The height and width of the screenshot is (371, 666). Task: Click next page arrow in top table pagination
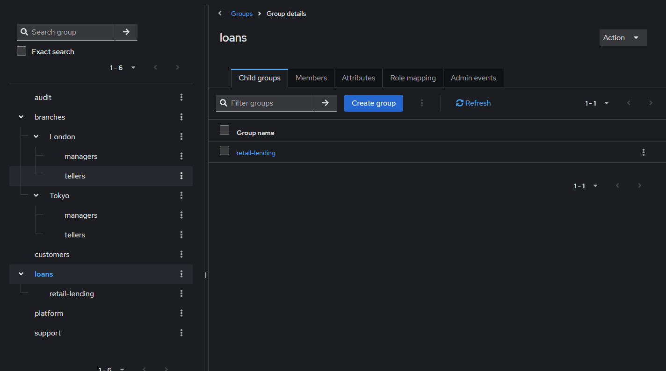[x=651, y=103]
